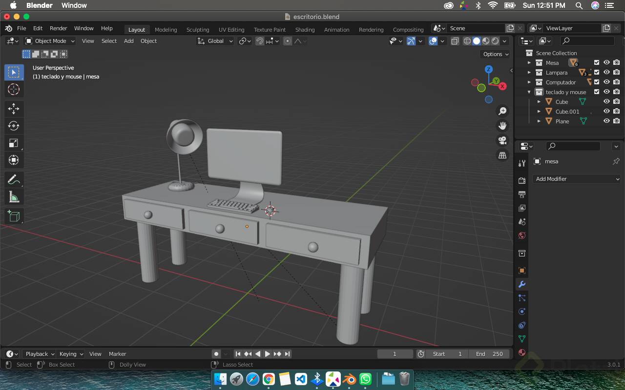The width and height of the screenshot is (625, 390).
Task: Select the Annotate tool
Action: tap(14, 179)
